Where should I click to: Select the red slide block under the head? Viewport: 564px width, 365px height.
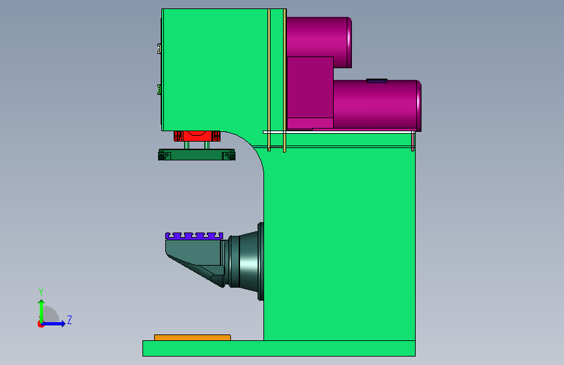197,136
